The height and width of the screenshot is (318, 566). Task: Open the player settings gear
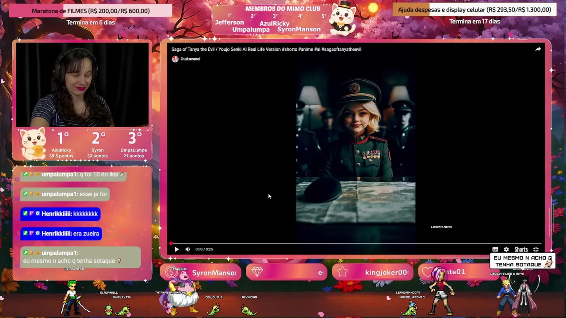(x=506, y=250)
